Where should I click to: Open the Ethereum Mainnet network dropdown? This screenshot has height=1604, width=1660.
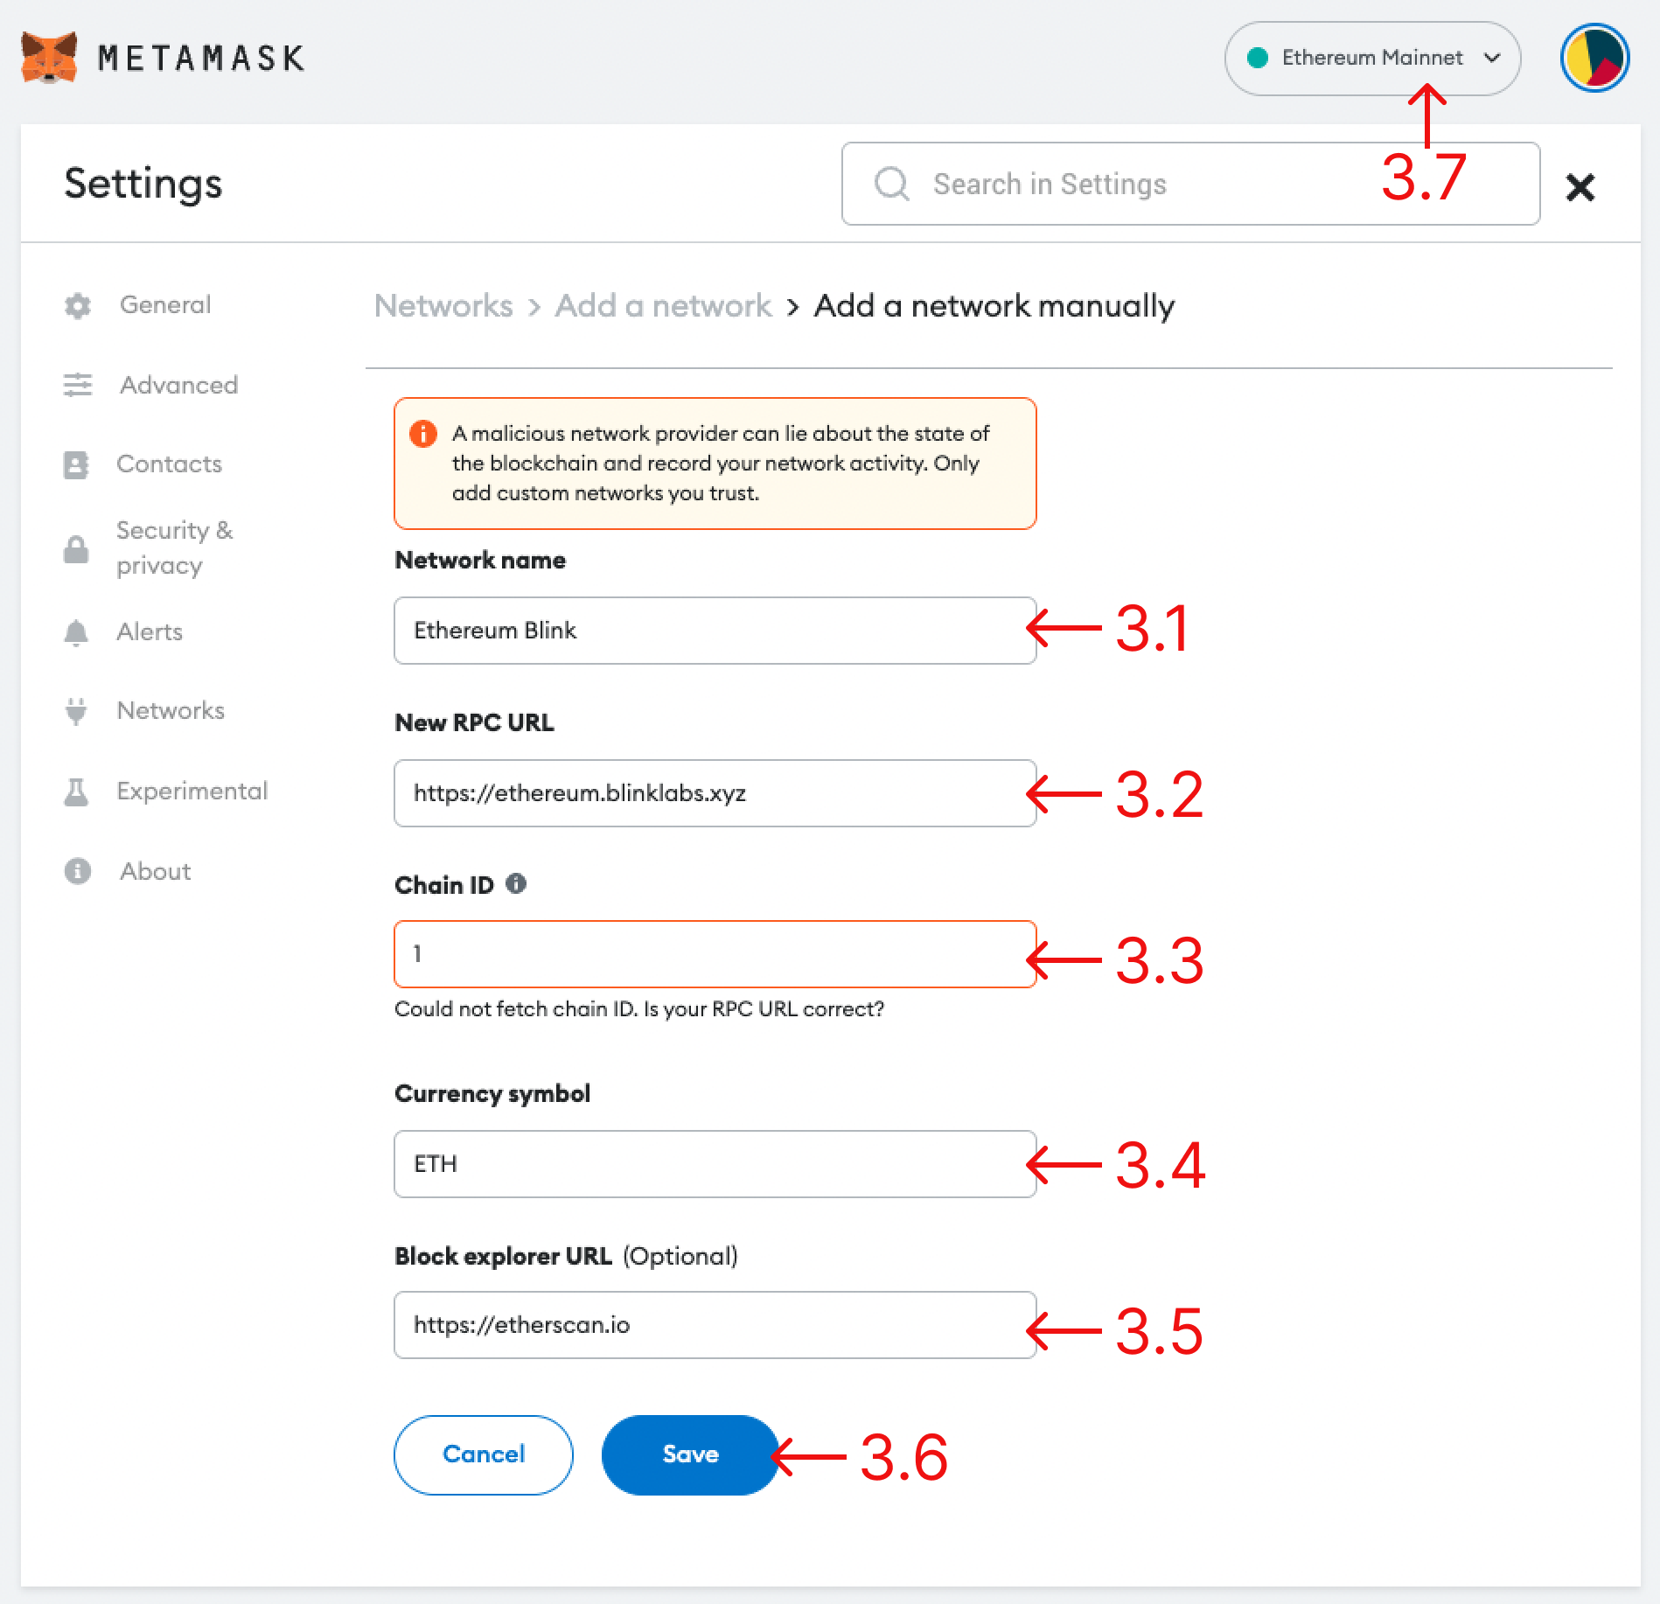click(x=1371, y=58)
